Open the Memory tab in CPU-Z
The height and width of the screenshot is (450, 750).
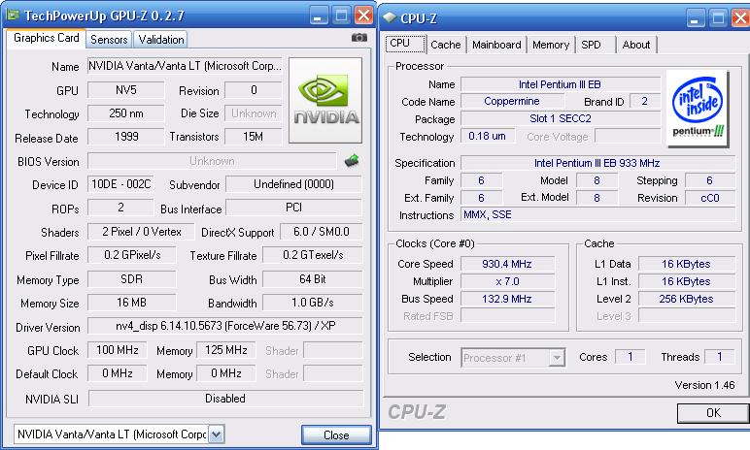pos(551,45)
